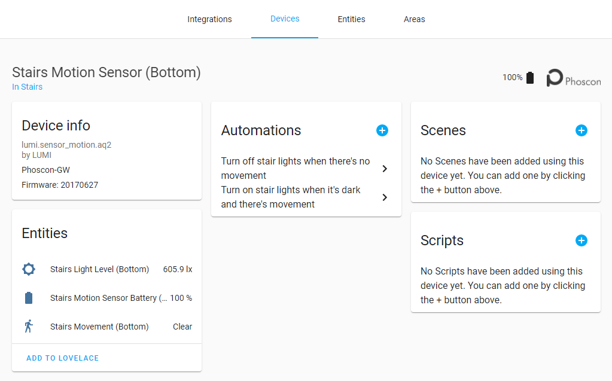
Task: Click the plus icon to add a script
Action: click(x=581, y=240)
